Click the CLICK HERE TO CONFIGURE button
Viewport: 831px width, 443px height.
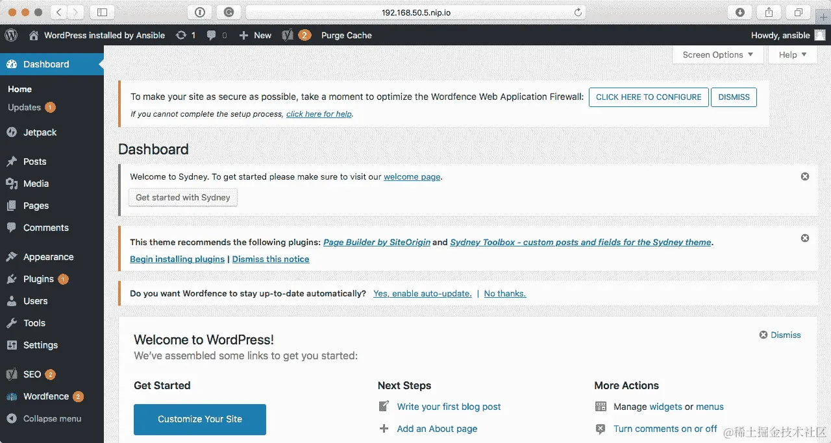click(649, 97)
